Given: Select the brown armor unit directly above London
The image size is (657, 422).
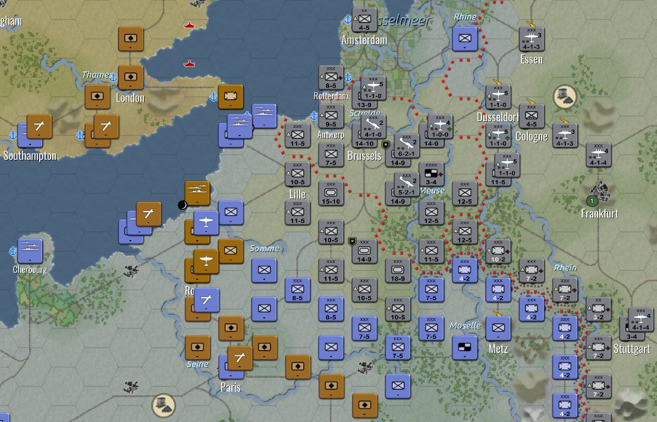Looking at the screenshot, I should [131, 77].
